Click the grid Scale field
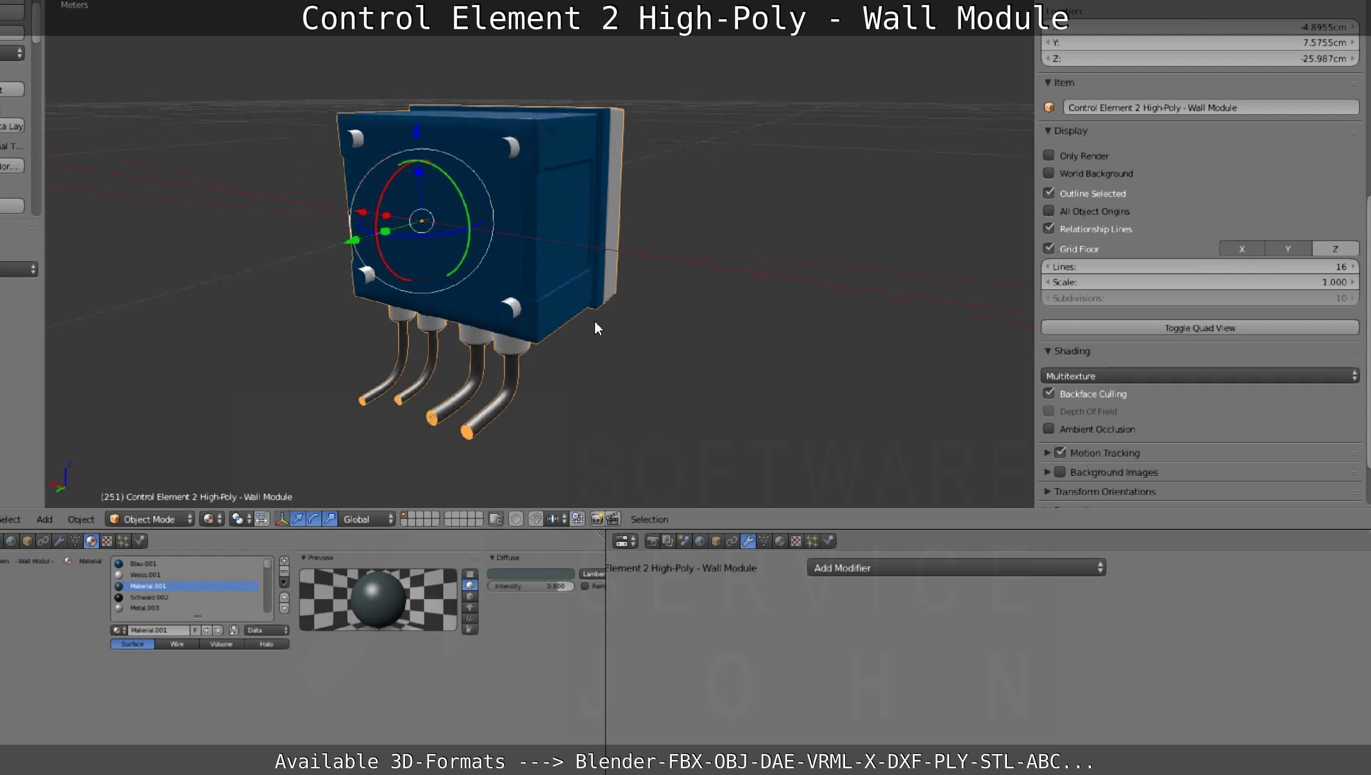 (1200, 282)
